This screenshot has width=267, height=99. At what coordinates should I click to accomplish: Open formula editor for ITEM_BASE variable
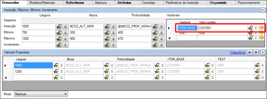pos(250,28)
